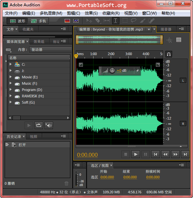Select the Slip tool

click(107, 21)
